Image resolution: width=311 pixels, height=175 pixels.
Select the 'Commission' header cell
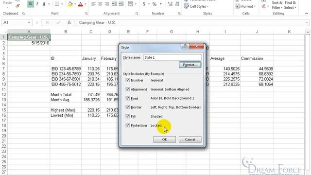[257, 58]
